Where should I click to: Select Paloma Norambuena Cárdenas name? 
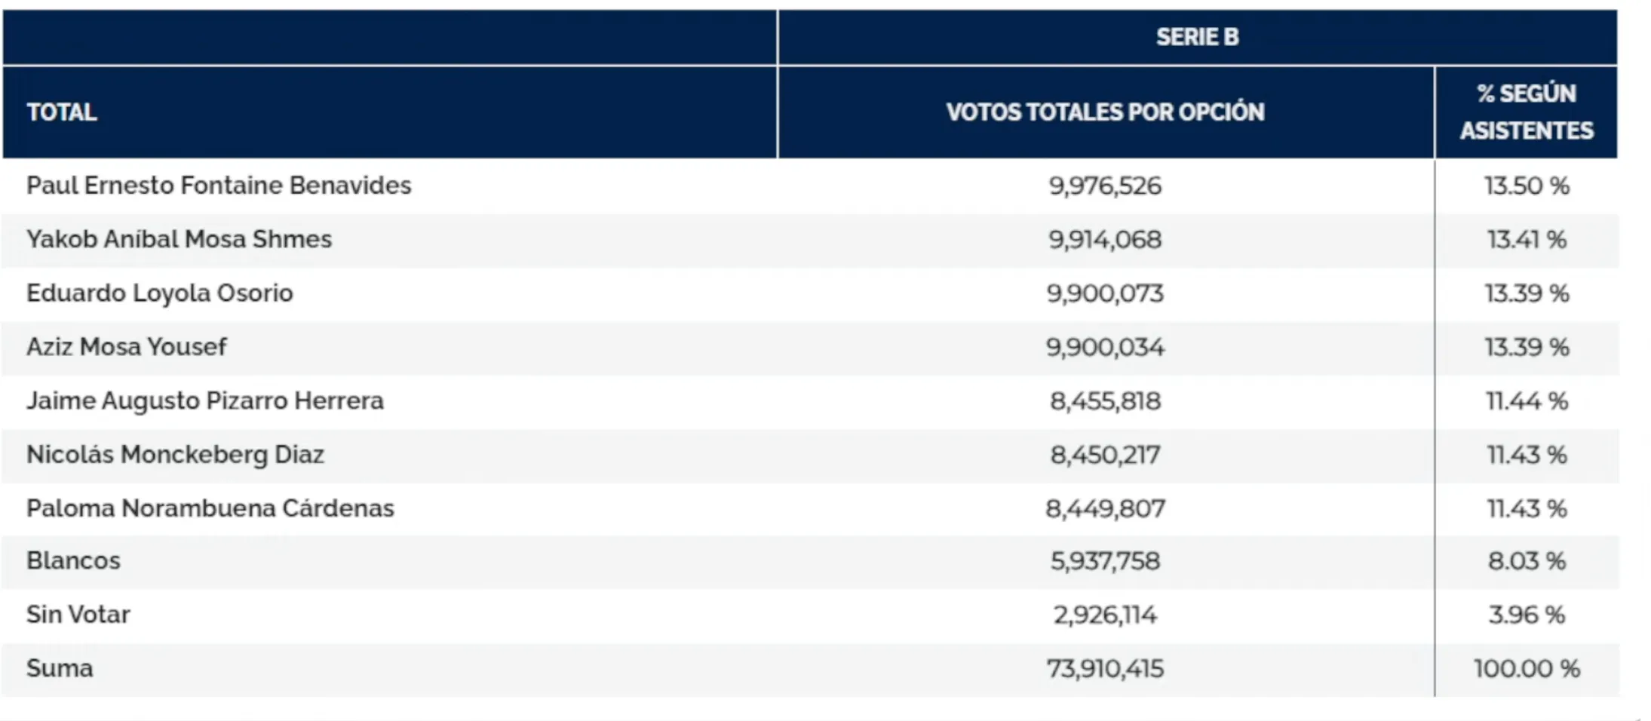tap(210, 508)
